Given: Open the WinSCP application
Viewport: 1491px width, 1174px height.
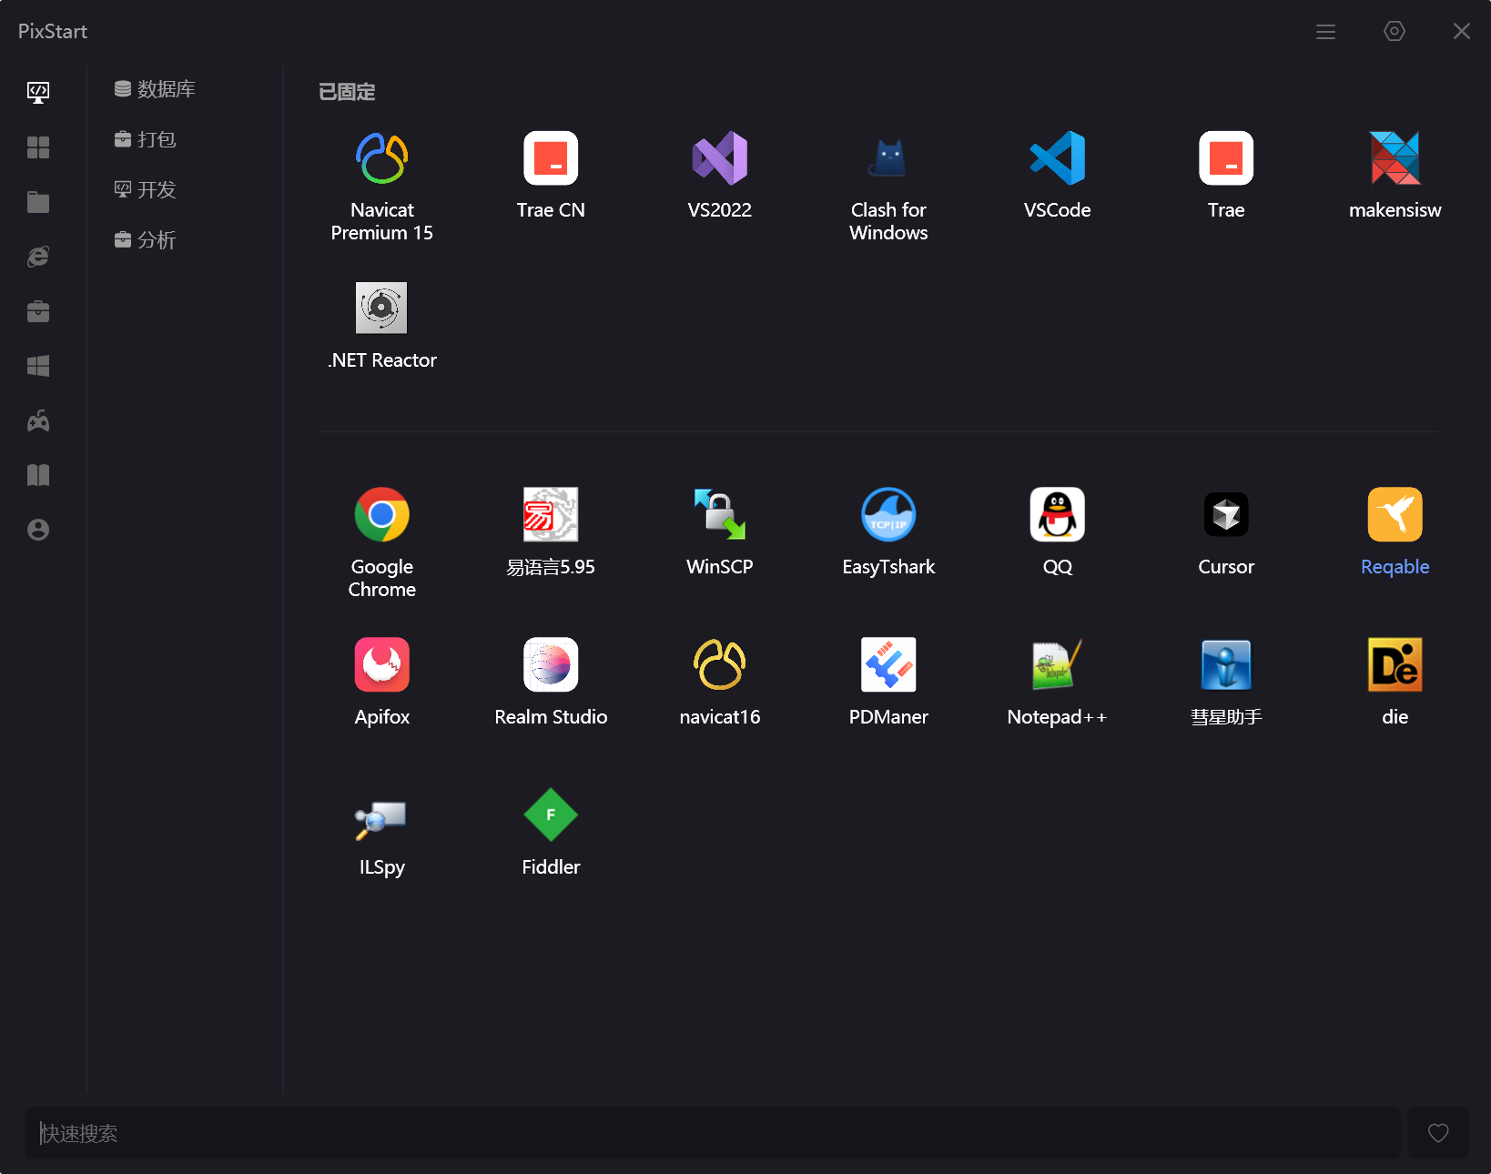Looking at the screenshot, I should point(719,515).
